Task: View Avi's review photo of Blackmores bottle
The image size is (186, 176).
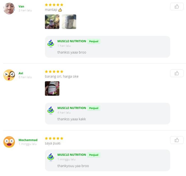Action: tap(52, 89)
